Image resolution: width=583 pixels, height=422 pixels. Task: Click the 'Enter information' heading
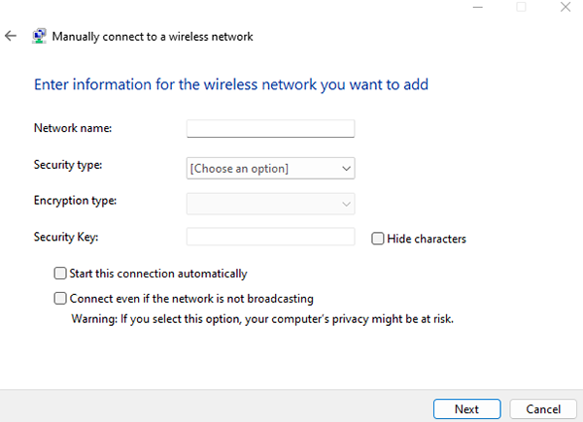[x=231, y=85]
